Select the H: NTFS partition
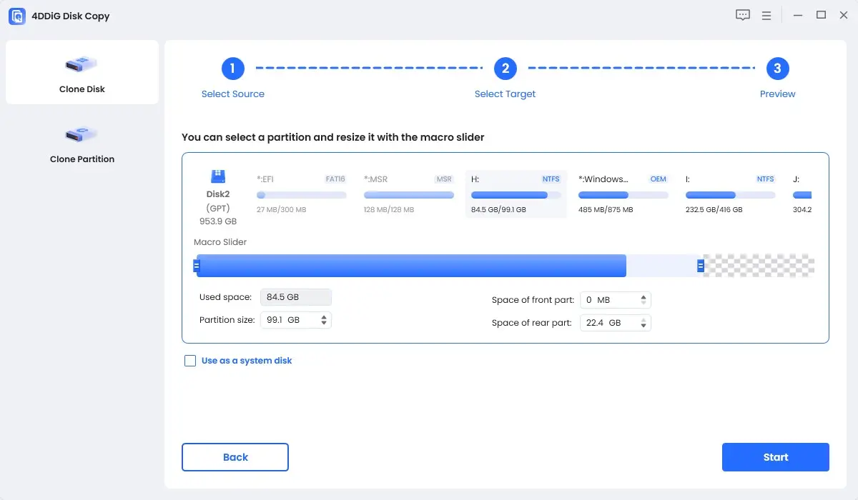Screen dimensions: 858x500 [x=516, y=194]
